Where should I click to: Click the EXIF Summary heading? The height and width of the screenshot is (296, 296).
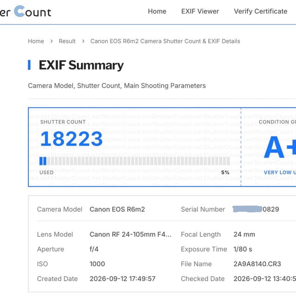(x=81, y=65)
